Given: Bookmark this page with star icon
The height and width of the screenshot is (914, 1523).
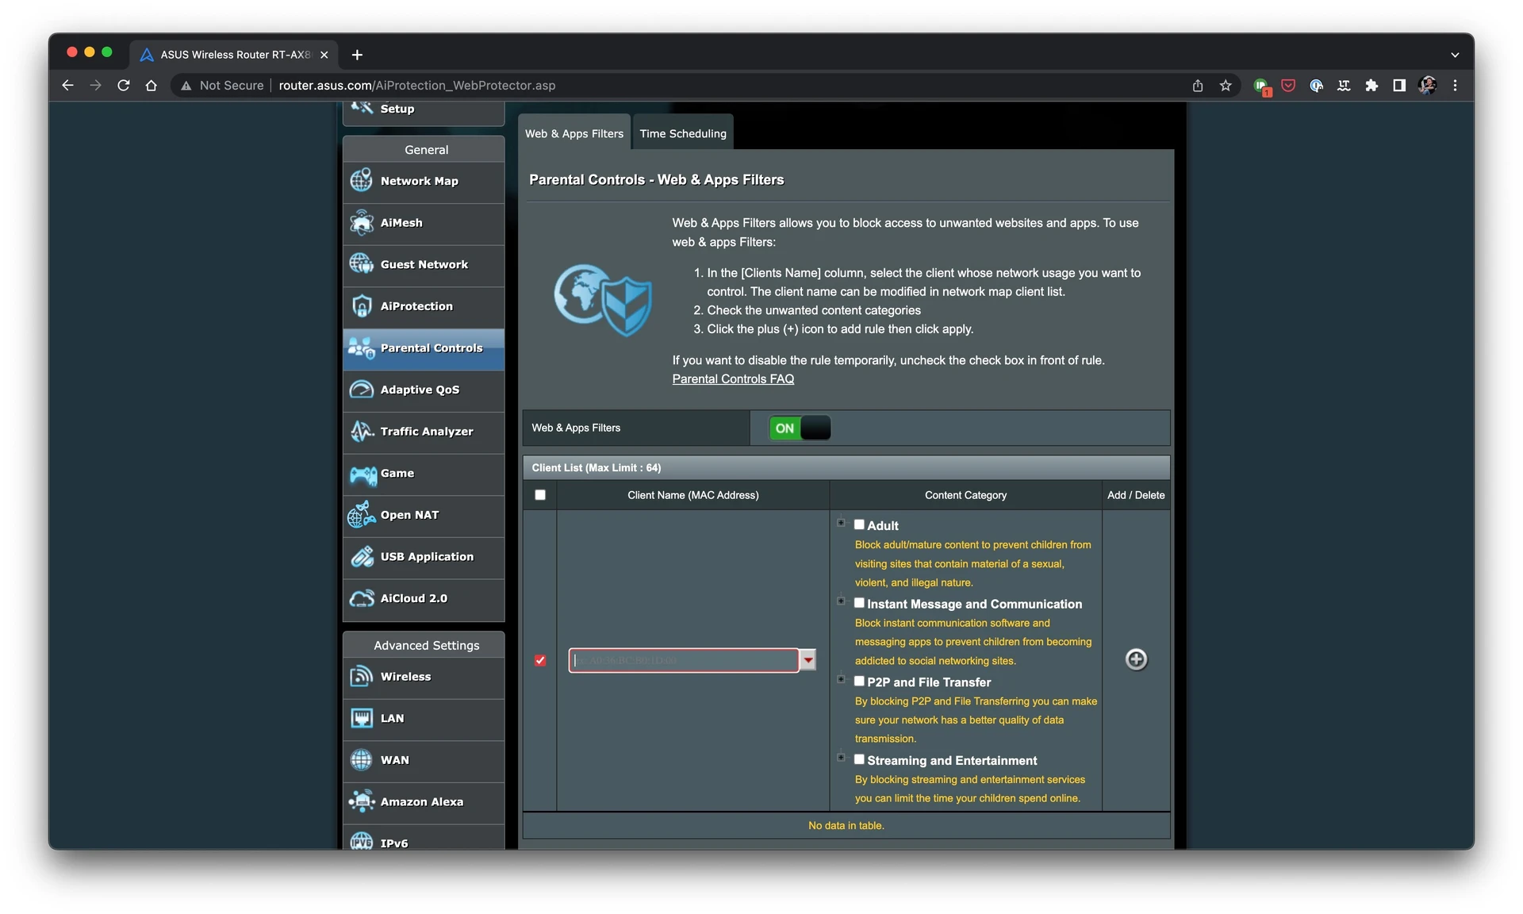Looking at the screenshot, I should coord(1226,86).
